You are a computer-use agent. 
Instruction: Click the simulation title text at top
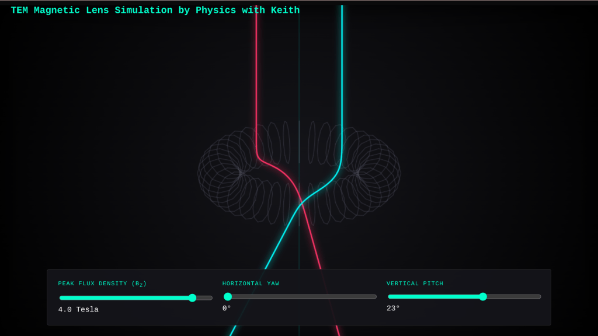click(155, 10)
